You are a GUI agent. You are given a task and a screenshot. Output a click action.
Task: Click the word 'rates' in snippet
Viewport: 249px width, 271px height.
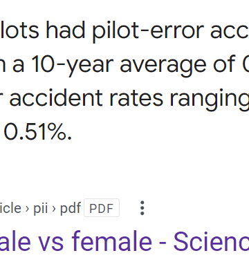pyautogui.click(x=136, y=99)
